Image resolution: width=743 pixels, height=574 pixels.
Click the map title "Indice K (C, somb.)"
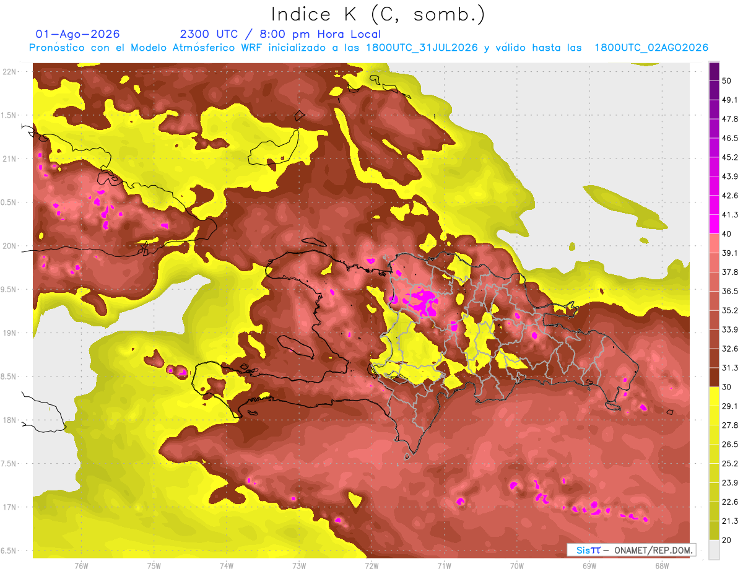click(x=378, y=14)
